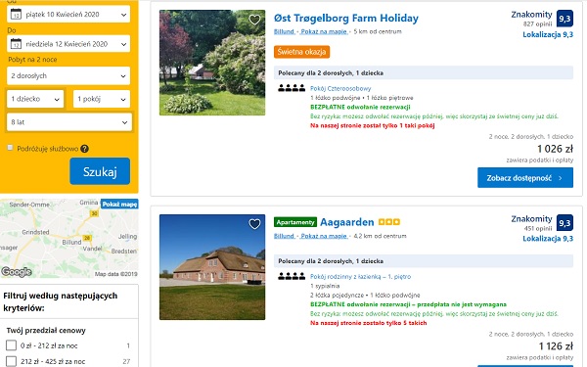
Task: Open the check-in date calendar icon
Action: coord(16,15)
